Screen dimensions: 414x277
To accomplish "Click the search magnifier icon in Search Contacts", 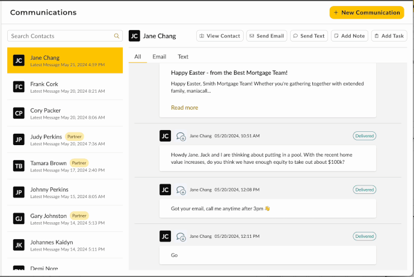I will pos(117,36).
